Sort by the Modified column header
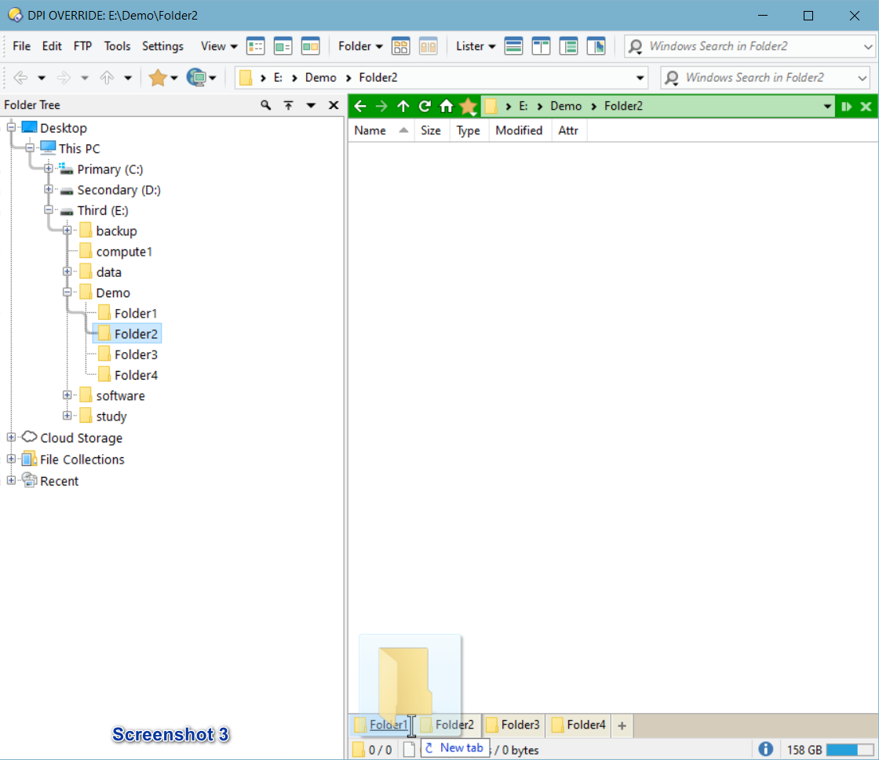Image resolution: width=879 pixels, height=760 pixels. pos(519,130)
